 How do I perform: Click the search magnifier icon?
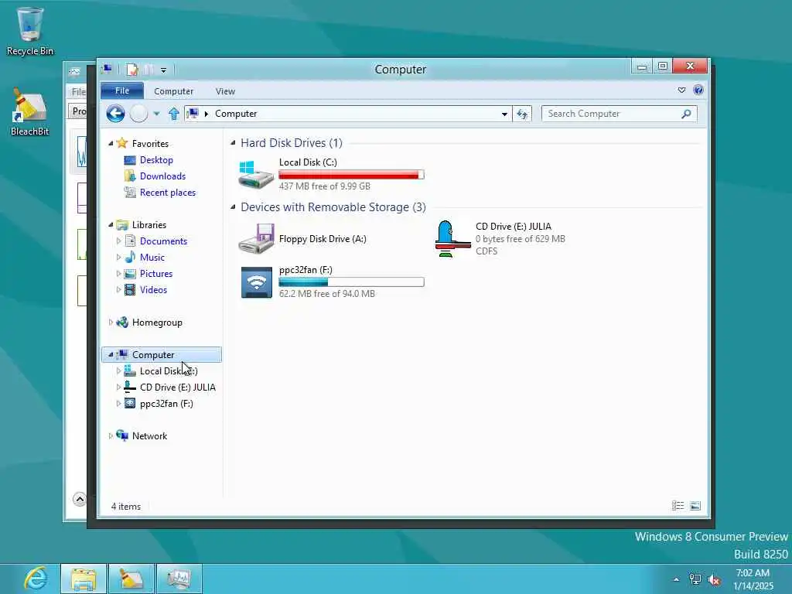tap(686, 114)
